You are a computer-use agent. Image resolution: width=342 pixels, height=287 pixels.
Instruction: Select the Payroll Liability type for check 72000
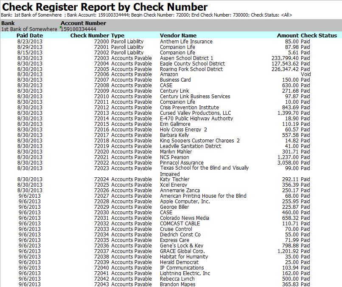point(127,42)
